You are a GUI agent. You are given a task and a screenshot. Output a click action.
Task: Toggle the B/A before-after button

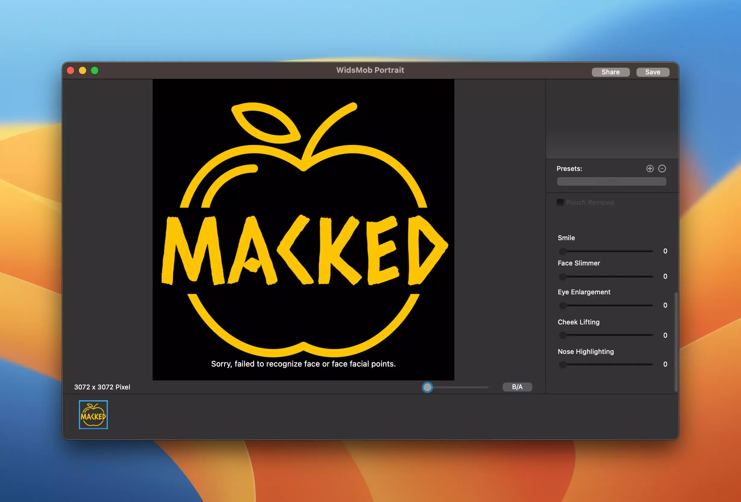(x=517, y=387)
